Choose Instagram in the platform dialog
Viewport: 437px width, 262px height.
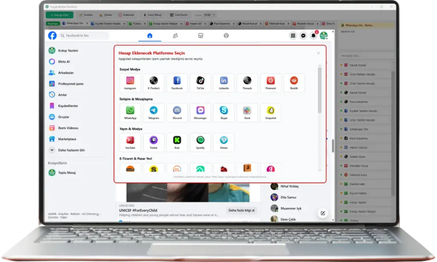(130, 83)
